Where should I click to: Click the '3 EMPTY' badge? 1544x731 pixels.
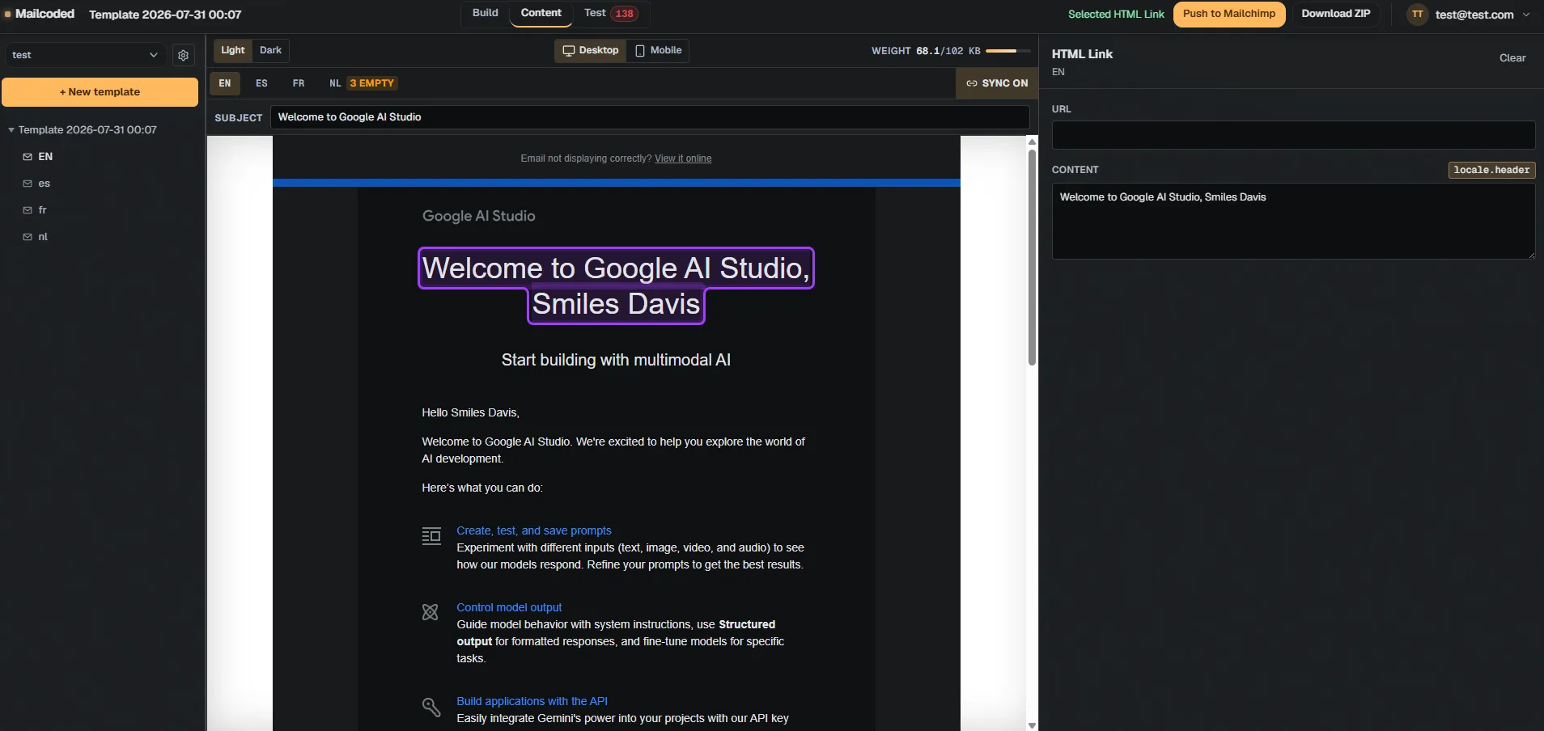pyautogui.click(x=371, y=83)
